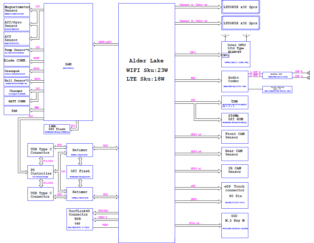Click the SSD M.2 Key M block
Image resolution: width=314 pixels, height=243 pixels.
[x=235, y=225]
